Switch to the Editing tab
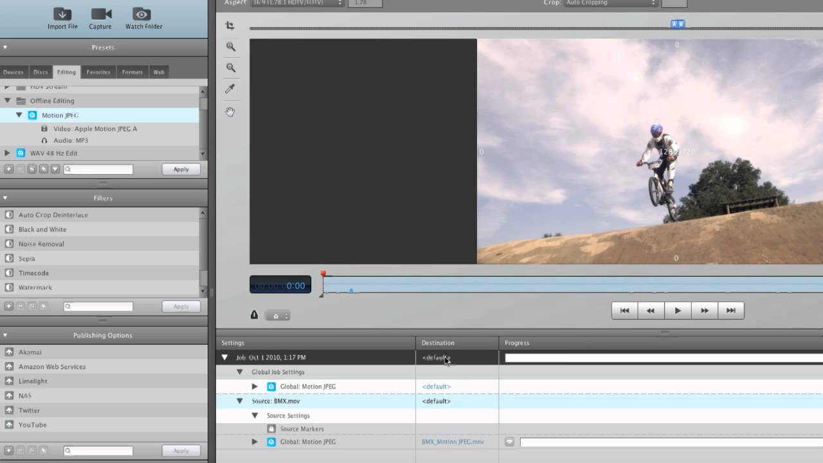 pos(66,72)
